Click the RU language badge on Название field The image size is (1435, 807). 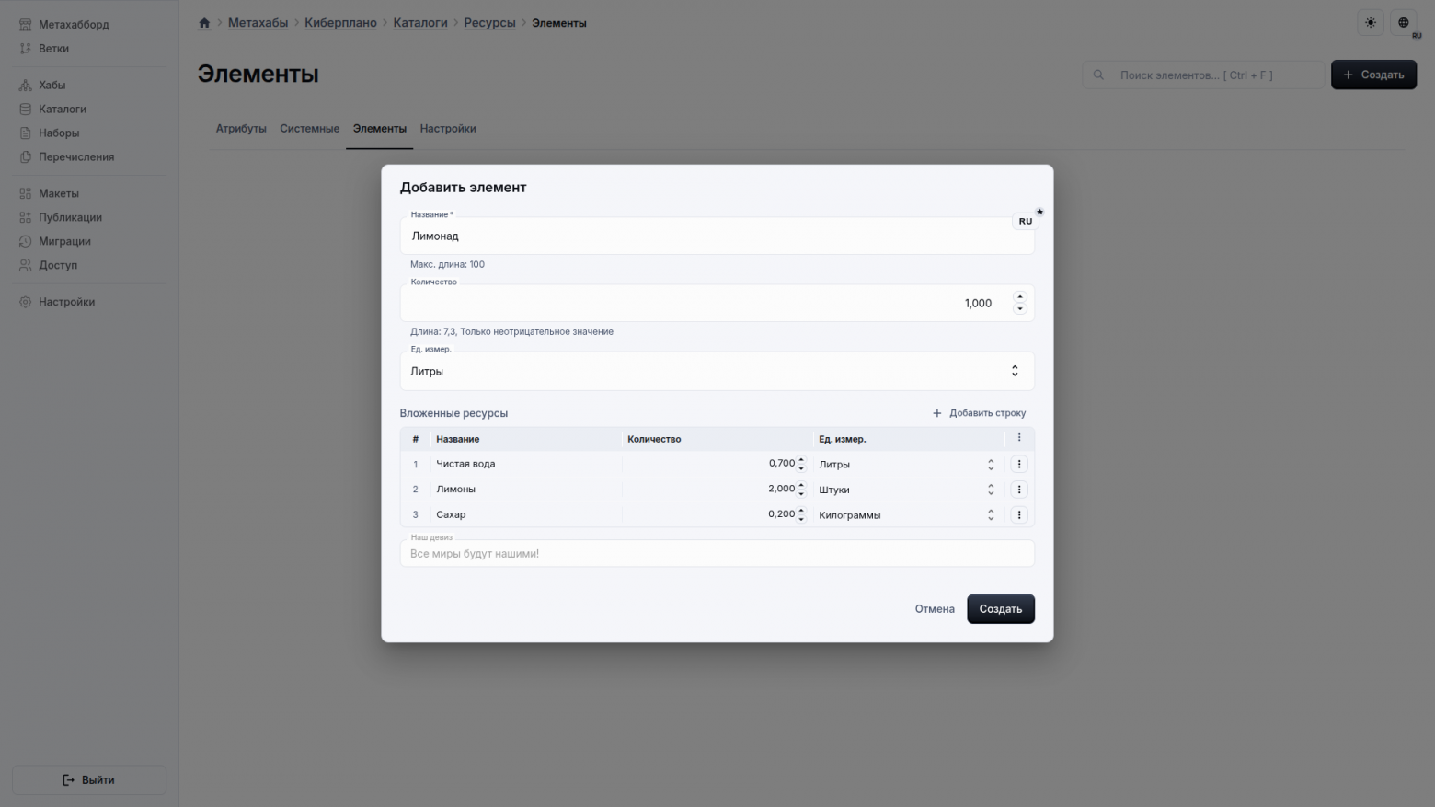pyautogui.click(x=1025, y=222)
